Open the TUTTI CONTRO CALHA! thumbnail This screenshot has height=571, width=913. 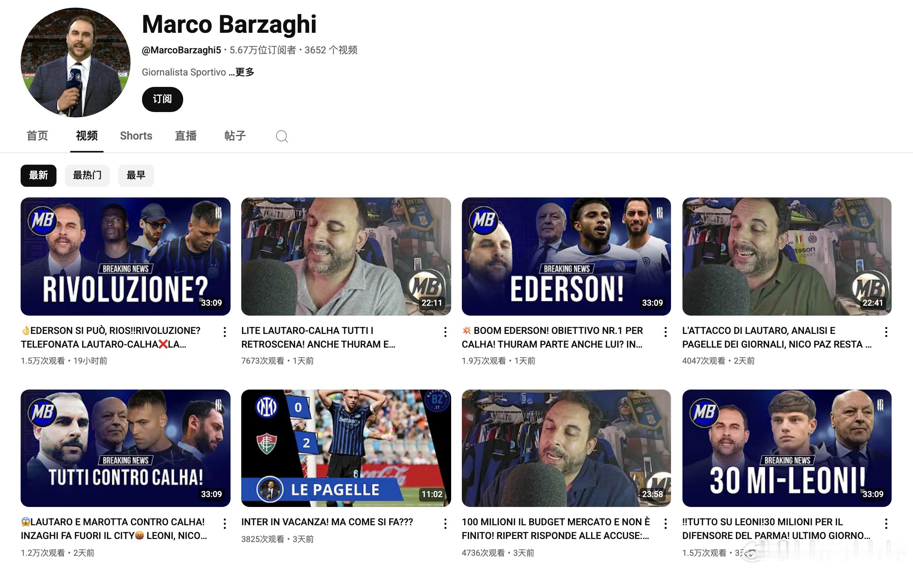pyautogui.click(x=126, y=448)
